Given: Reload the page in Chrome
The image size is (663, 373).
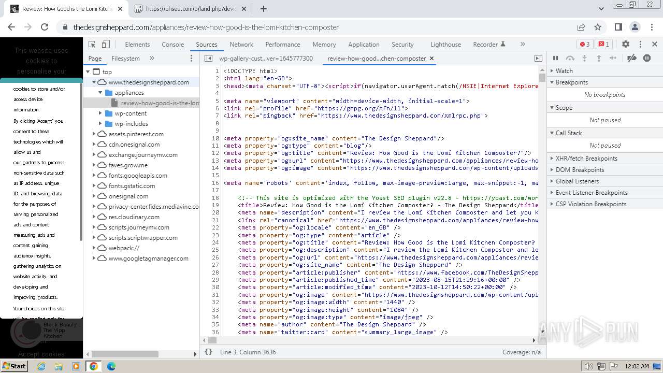Looking at the screenshot, I should coord(45,27).
